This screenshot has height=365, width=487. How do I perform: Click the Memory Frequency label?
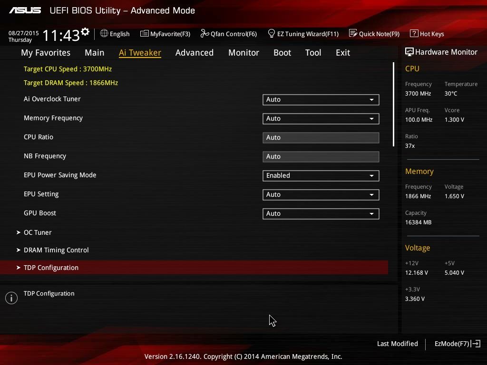click(x=53, y=118)
